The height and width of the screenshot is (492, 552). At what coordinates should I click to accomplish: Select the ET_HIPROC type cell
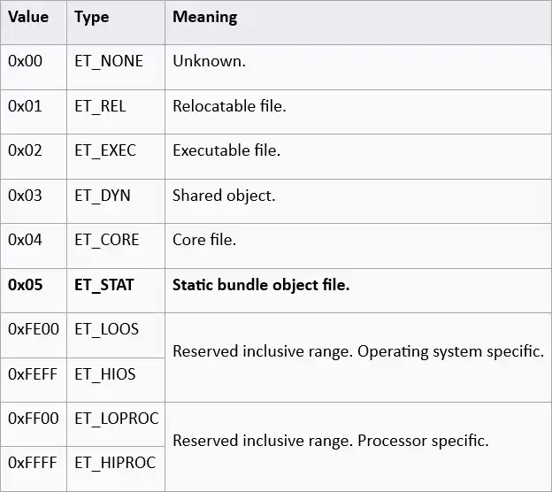pos(116,469)
